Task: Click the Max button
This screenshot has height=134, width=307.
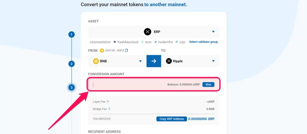Action: coord(208,84)
